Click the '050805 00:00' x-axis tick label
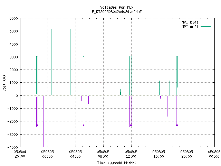 point(48,154)
